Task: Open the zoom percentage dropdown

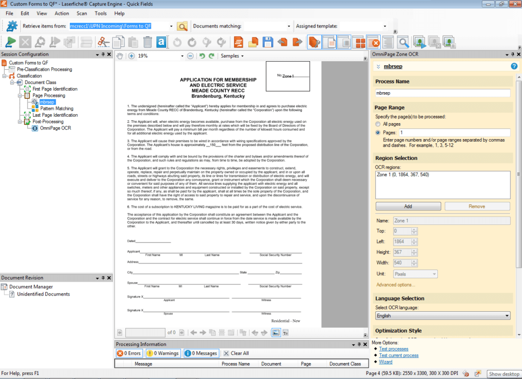Action: tap(182, 56)
